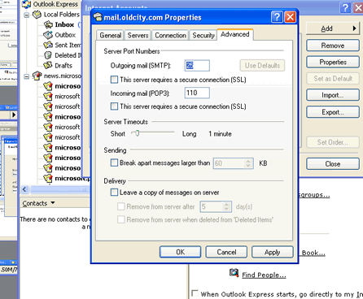363x299 pixels.
Task: Click the Deleted Items folder icon
Action: coord(48,55)
